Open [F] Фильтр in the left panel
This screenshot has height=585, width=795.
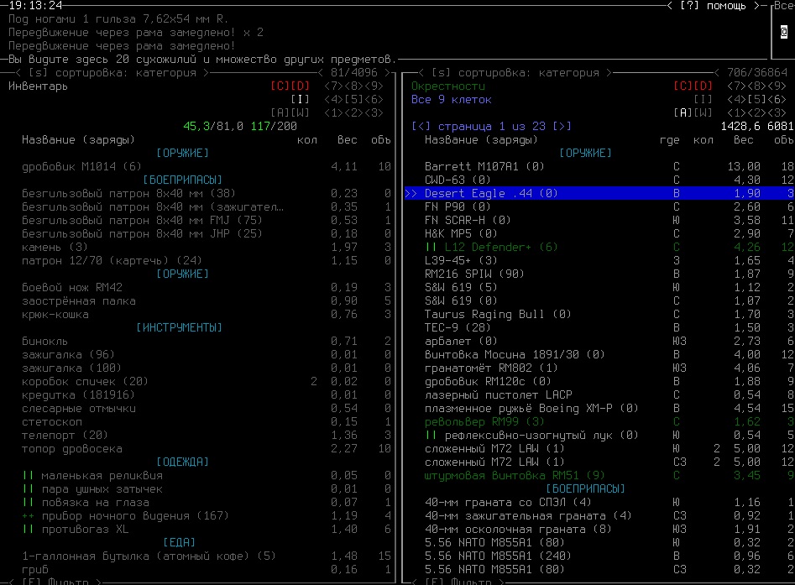pyautogui.click(x=55, y=582)
